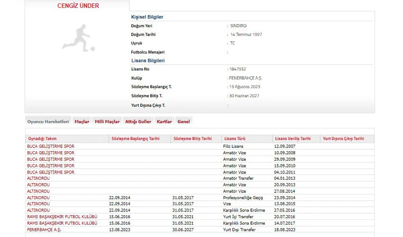Click the Lisans No value 1847932
Viewport: 403px width, 237px height.
[x=238, y=69]
